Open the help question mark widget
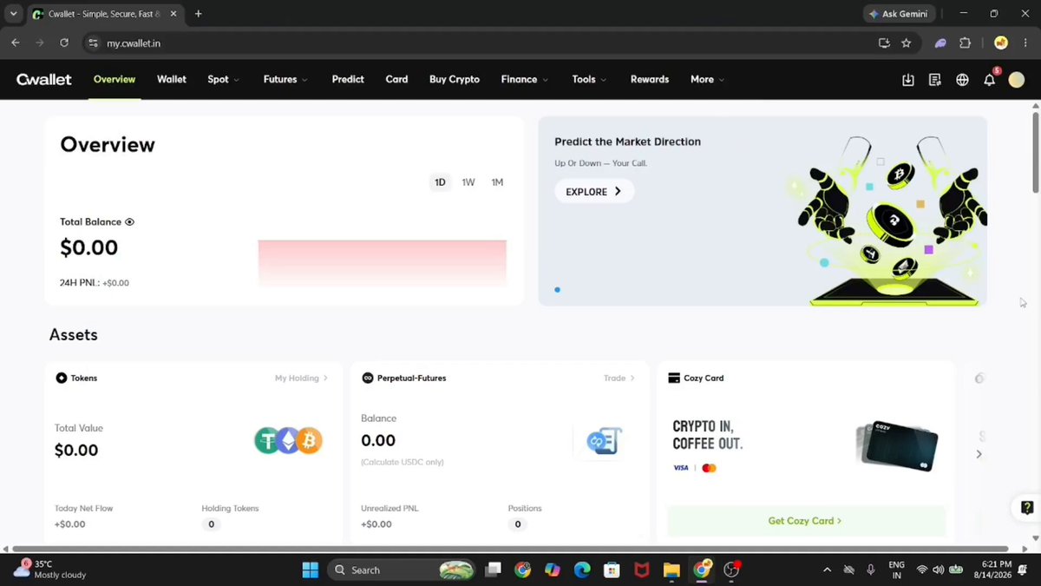This screenshot has height=586, width=1041. [1027, 508]
